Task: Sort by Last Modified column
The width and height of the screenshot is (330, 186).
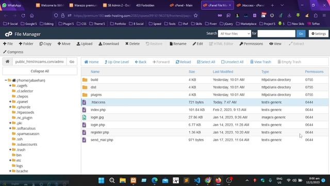Action: [x=223, y=72]
